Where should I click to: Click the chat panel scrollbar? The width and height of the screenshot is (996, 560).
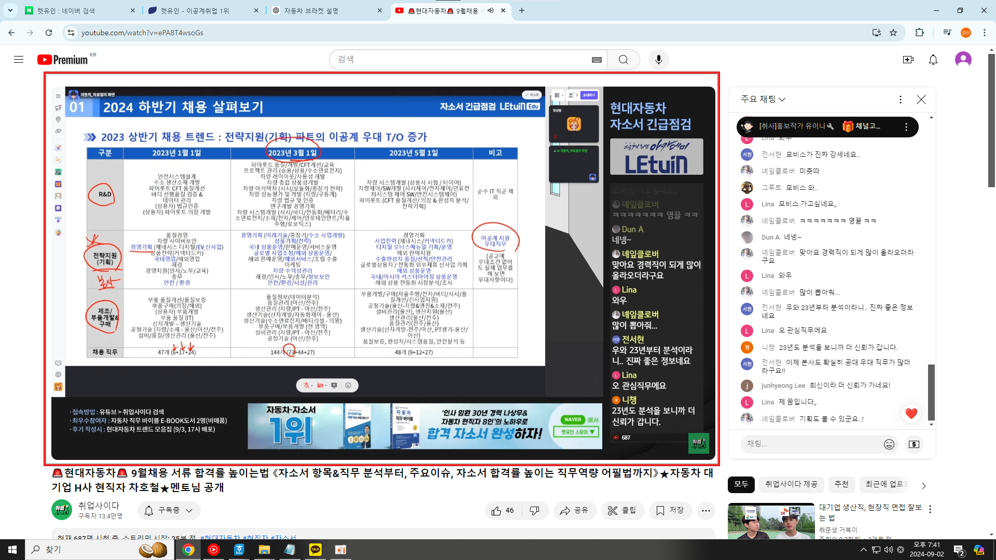point(931,391)
